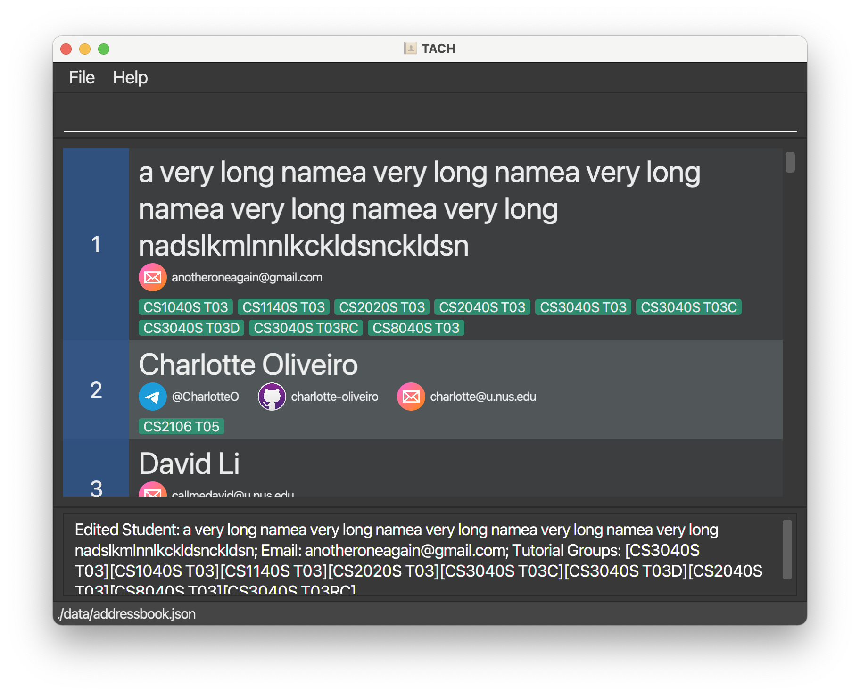Screen dimensions: 860x695
Task: Maximize the TACH window with green button
Action: click(x=104, y=49)
